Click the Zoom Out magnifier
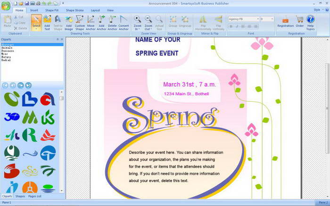Image resolution: width=330 pixels, height=206 pixels. click(148, 23)
